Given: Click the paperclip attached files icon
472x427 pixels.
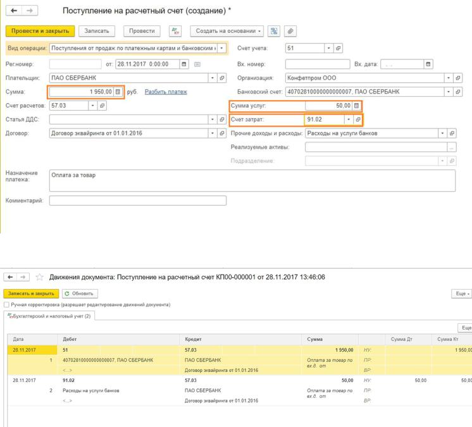Looking at the screenshot, I should click(x=290, y=31).
